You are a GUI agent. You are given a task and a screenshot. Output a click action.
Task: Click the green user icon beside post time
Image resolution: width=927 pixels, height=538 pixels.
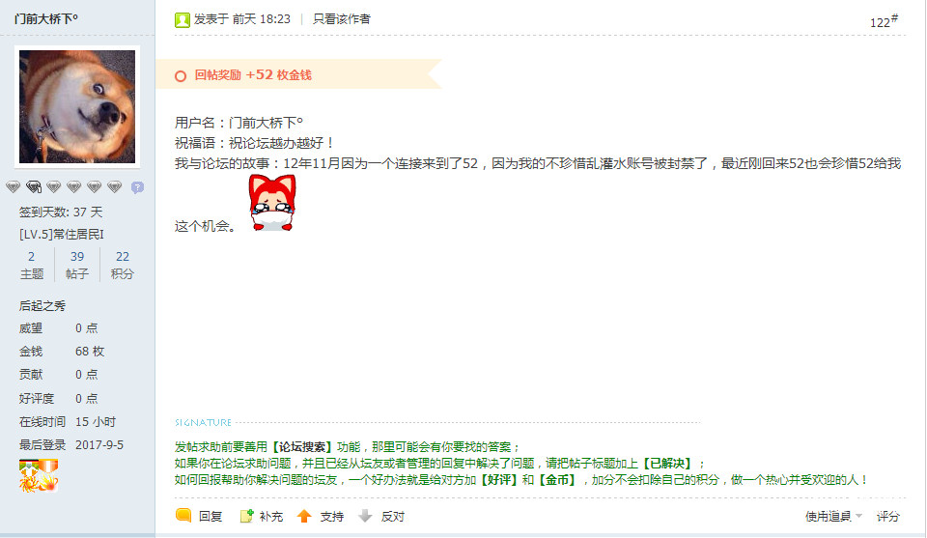point(183,20)
